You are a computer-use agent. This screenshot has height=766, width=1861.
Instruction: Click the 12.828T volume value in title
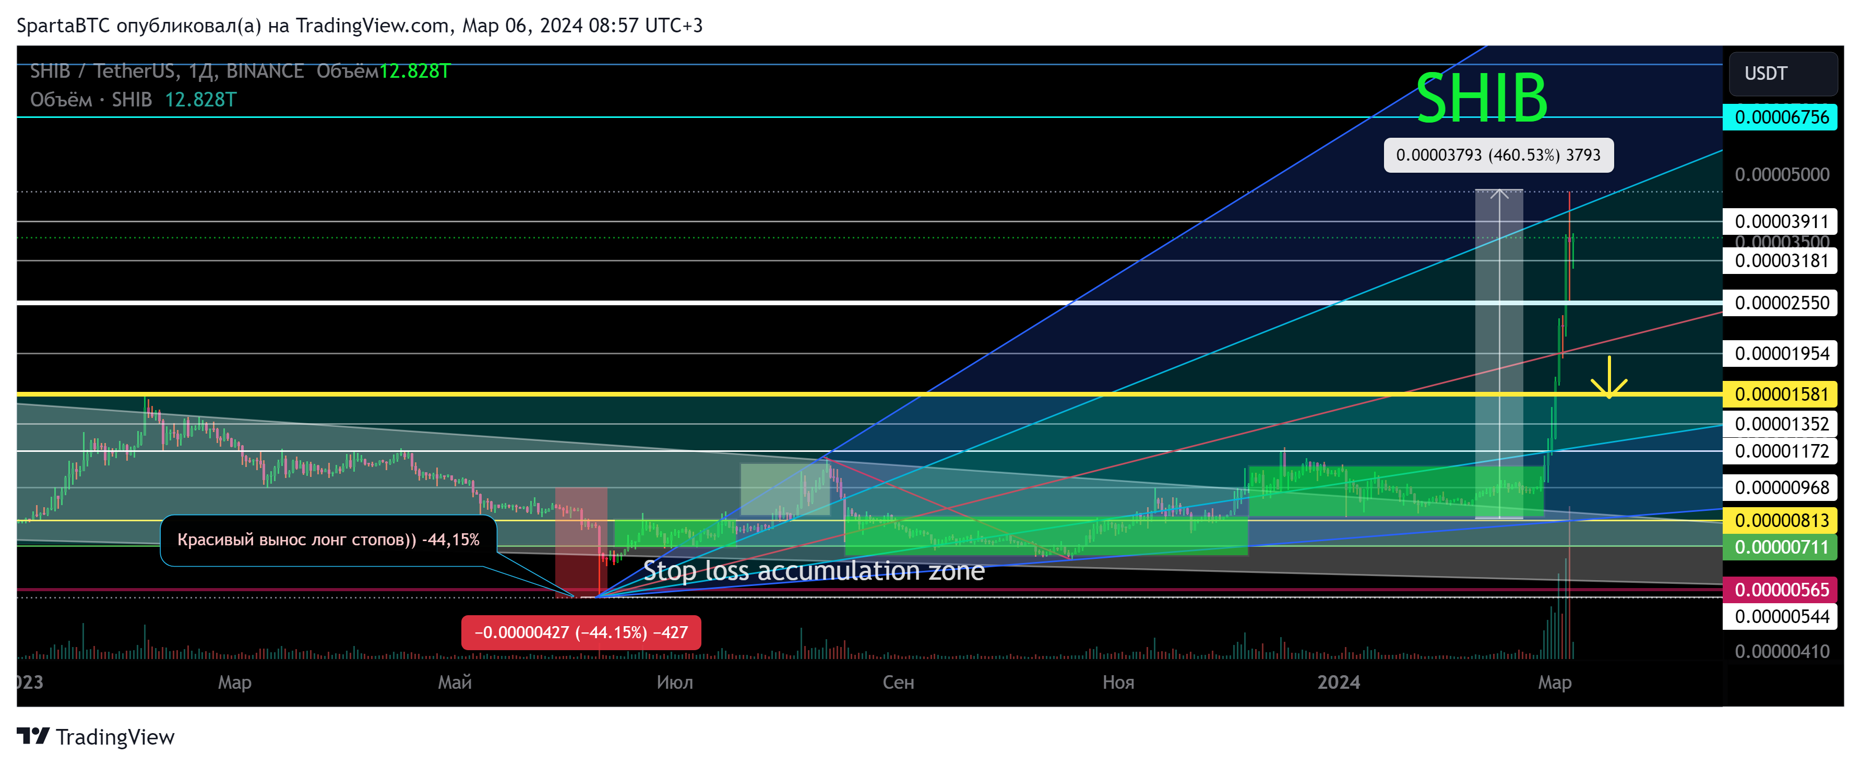tap(415, 71)
